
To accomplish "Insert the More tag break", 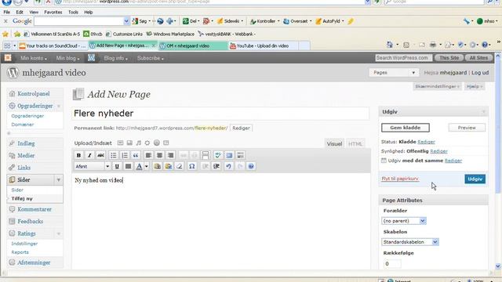I will pos(206,155).
